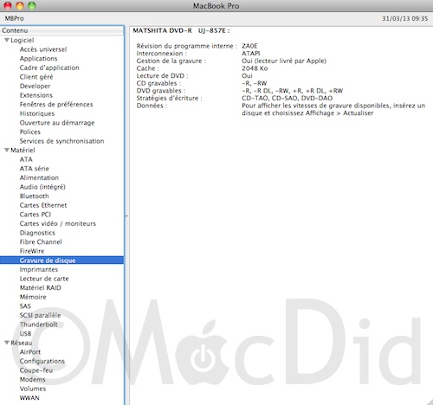433x405 pixels.
Task: Click the firmware revision value ZA0E
Action: coord(249,46)
